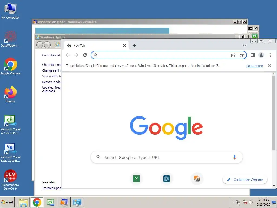
Task: Open the Visual C# taskbar button
Action: [51, 202]
